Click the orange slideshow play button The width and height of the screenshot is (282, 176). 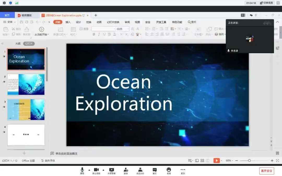coord(216,161)
